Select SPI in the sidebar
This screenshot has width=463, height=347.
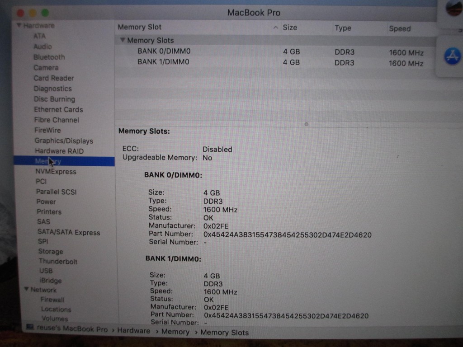coord(43,241)
